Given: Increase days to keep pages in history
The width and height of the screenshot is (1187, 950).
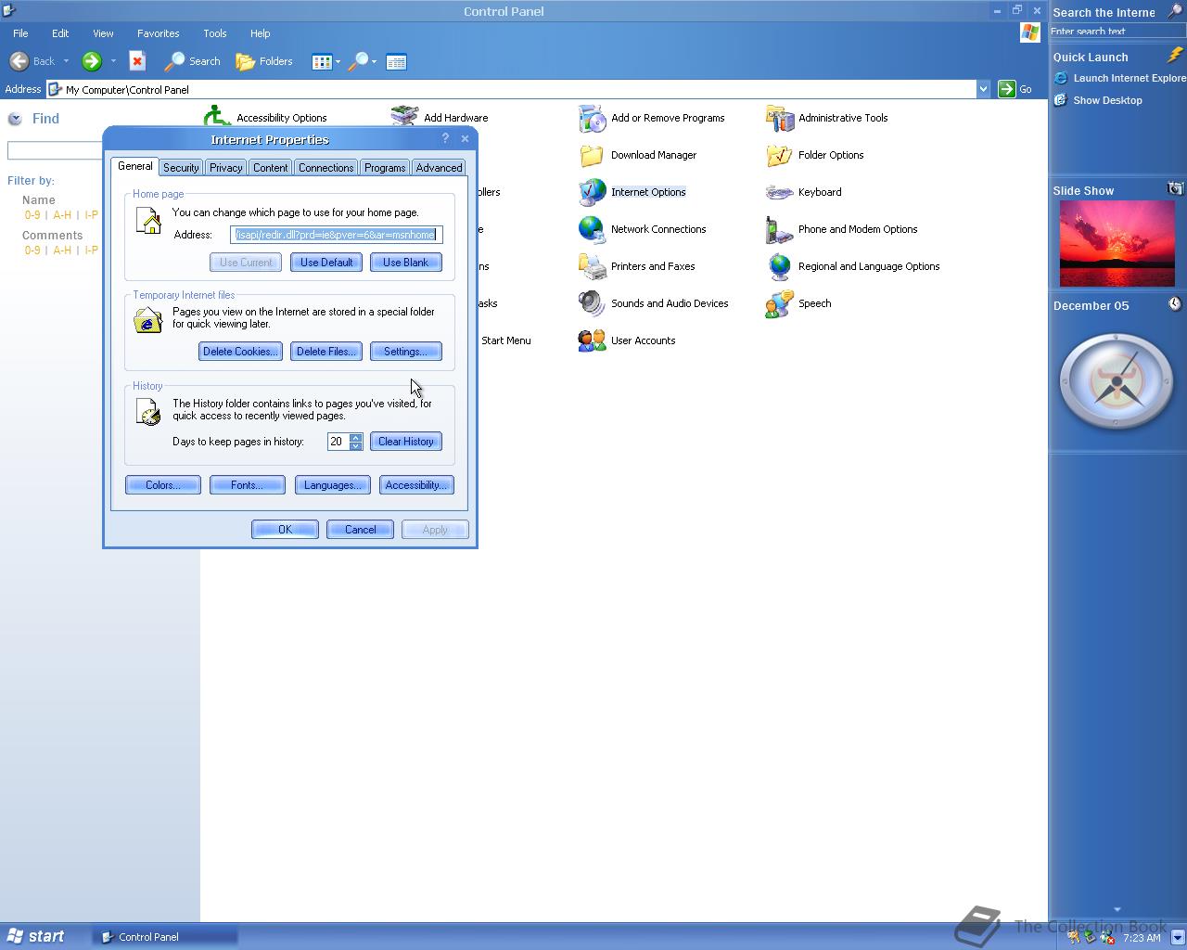Looking at the screenshot, I should (x=355, y=437).
